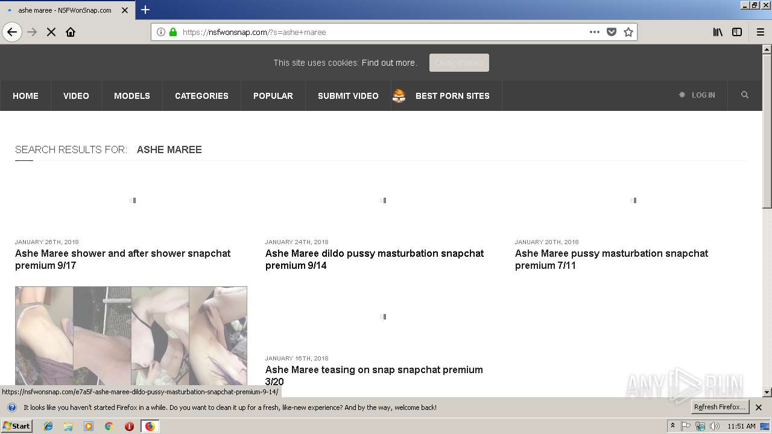Go back with the browser Back arrow

coord(12,32)
